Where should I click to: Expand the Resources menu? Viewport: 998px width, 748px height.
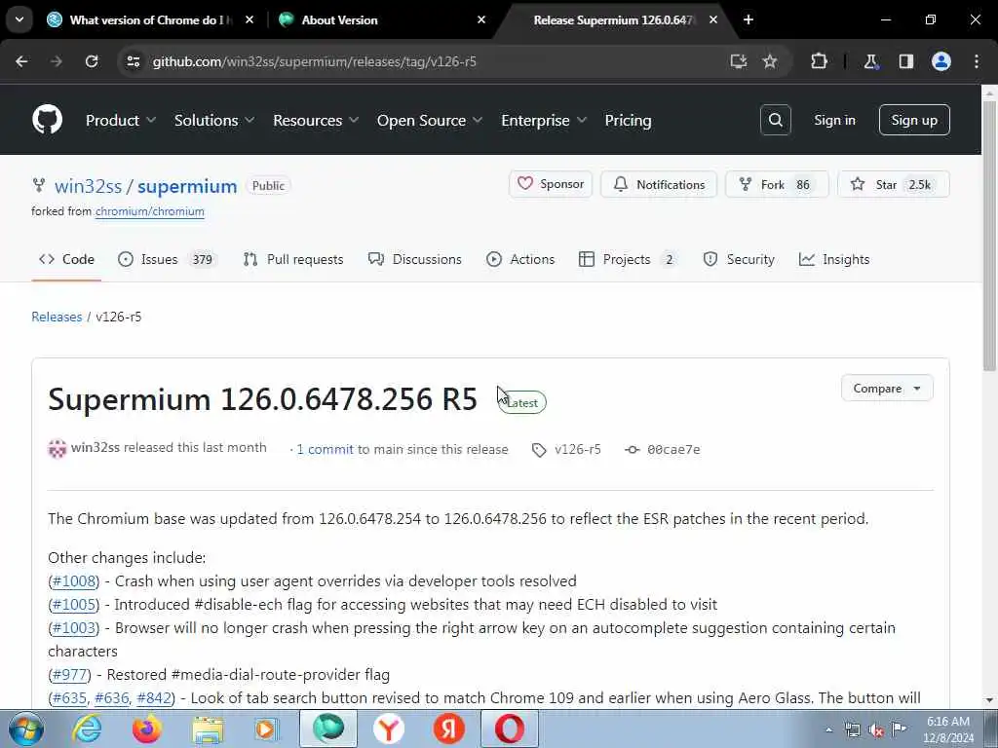[316, 120]
